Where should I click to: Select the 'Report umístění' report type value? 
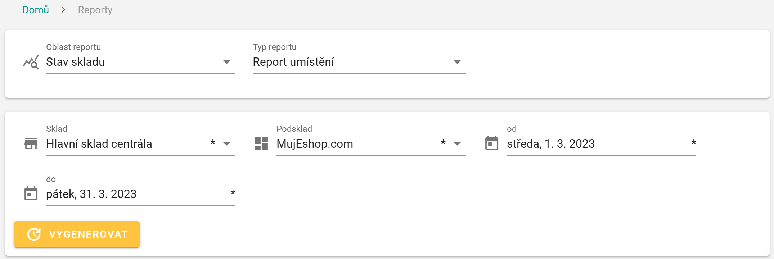[293, 62]
